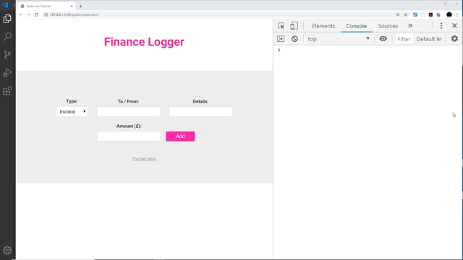Focus the console Filter field
This screenshot has height=260, width=463.
coord(404,39)
